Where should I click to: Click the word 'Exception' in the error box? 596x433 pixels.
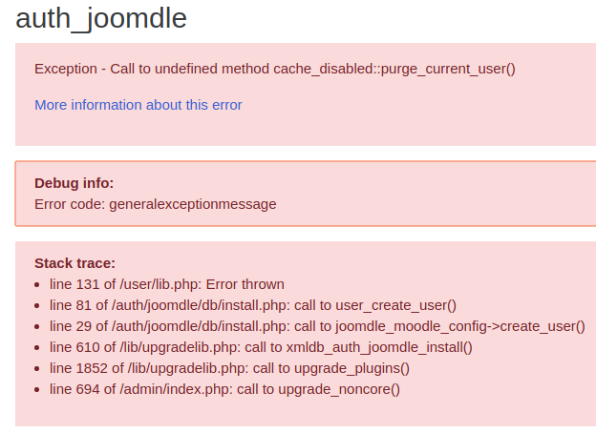coord(67,69)
